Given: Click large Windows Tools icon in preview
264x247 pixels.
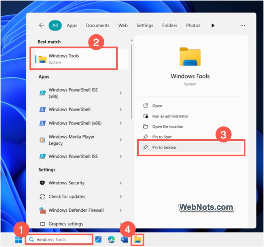Looking at the screenshot, I should 190,56.
